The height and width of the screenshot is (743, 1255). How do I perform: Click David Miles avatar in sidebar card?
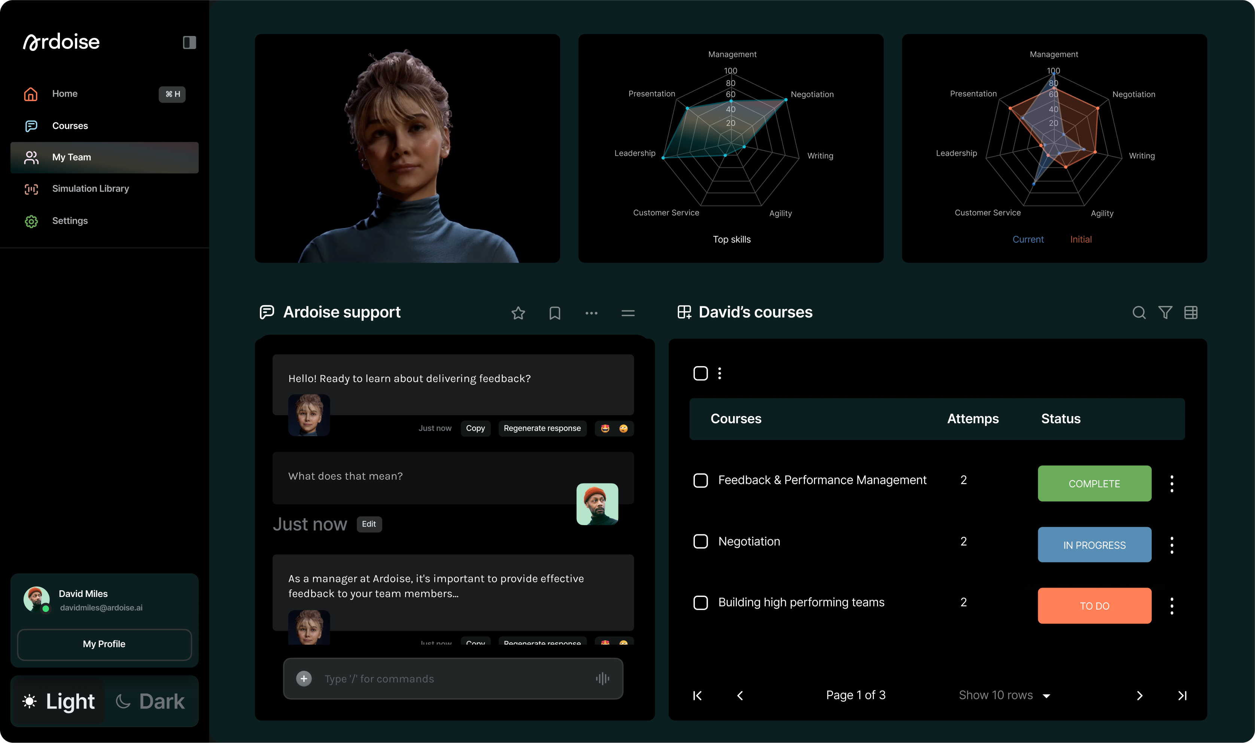(37, 599)
